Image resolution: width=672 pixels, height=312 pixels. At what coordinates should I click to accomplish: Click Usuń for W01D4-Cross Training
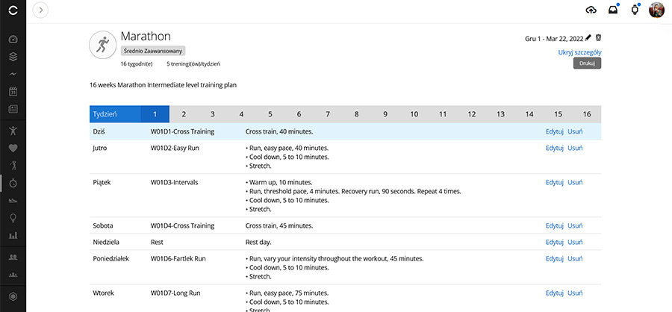click(575, 225)
